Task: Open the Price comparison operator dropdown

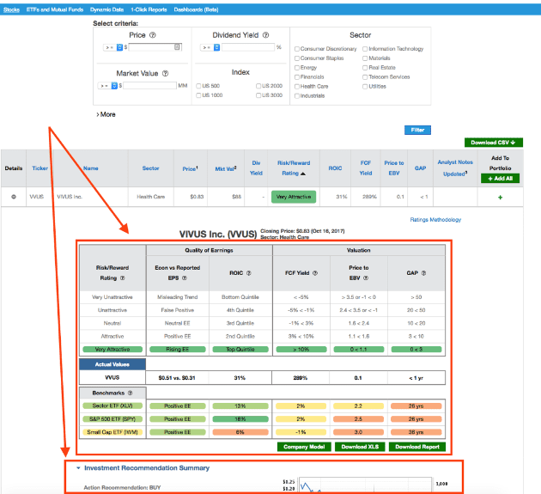Action: (x=113, y=47)
